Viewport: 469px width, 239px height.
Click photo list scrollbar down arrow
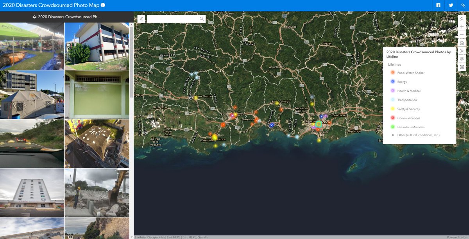point(131,237)
